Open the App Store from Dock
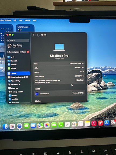The image size is (116, 155). (x=107, y=123)
